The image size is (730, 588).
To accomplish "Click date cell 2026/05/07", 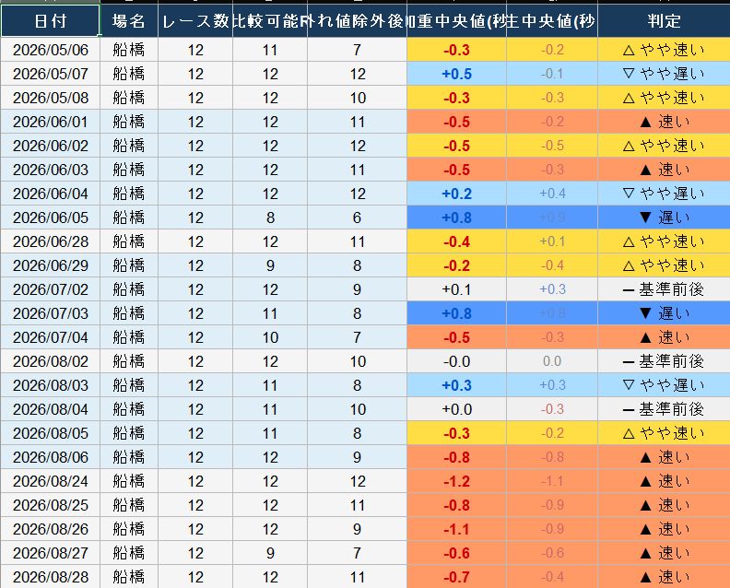I will coord(51,74).
